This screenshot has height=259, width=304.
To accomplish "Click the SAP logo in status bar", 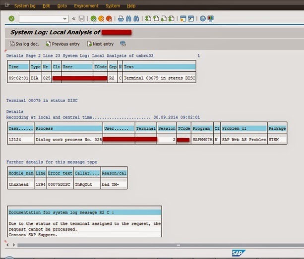I will click(x=239, y=253).
